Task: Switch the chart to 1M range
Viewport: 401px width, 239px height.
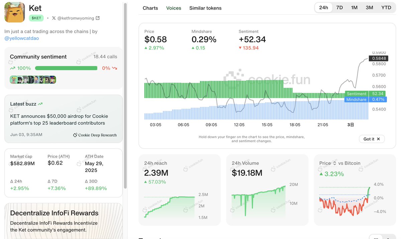Action: 354,8
